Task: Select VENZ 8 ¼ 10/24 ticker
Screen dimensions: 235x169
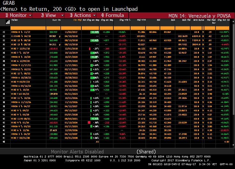Action: click(20, 90)
